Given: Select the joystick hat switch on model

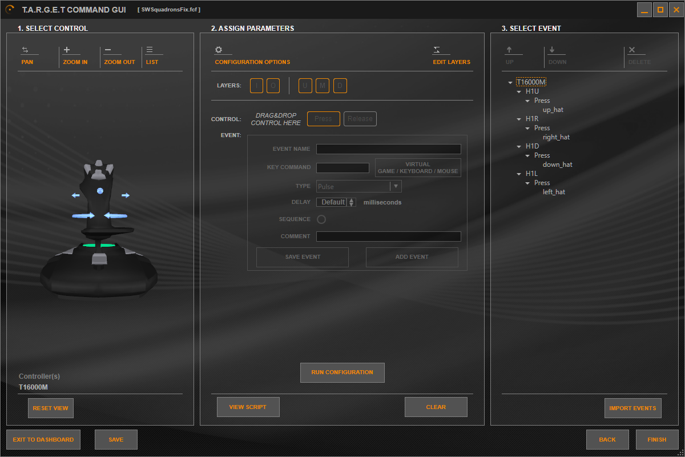Looking at the screenshot, I should [x=100, y=190].
